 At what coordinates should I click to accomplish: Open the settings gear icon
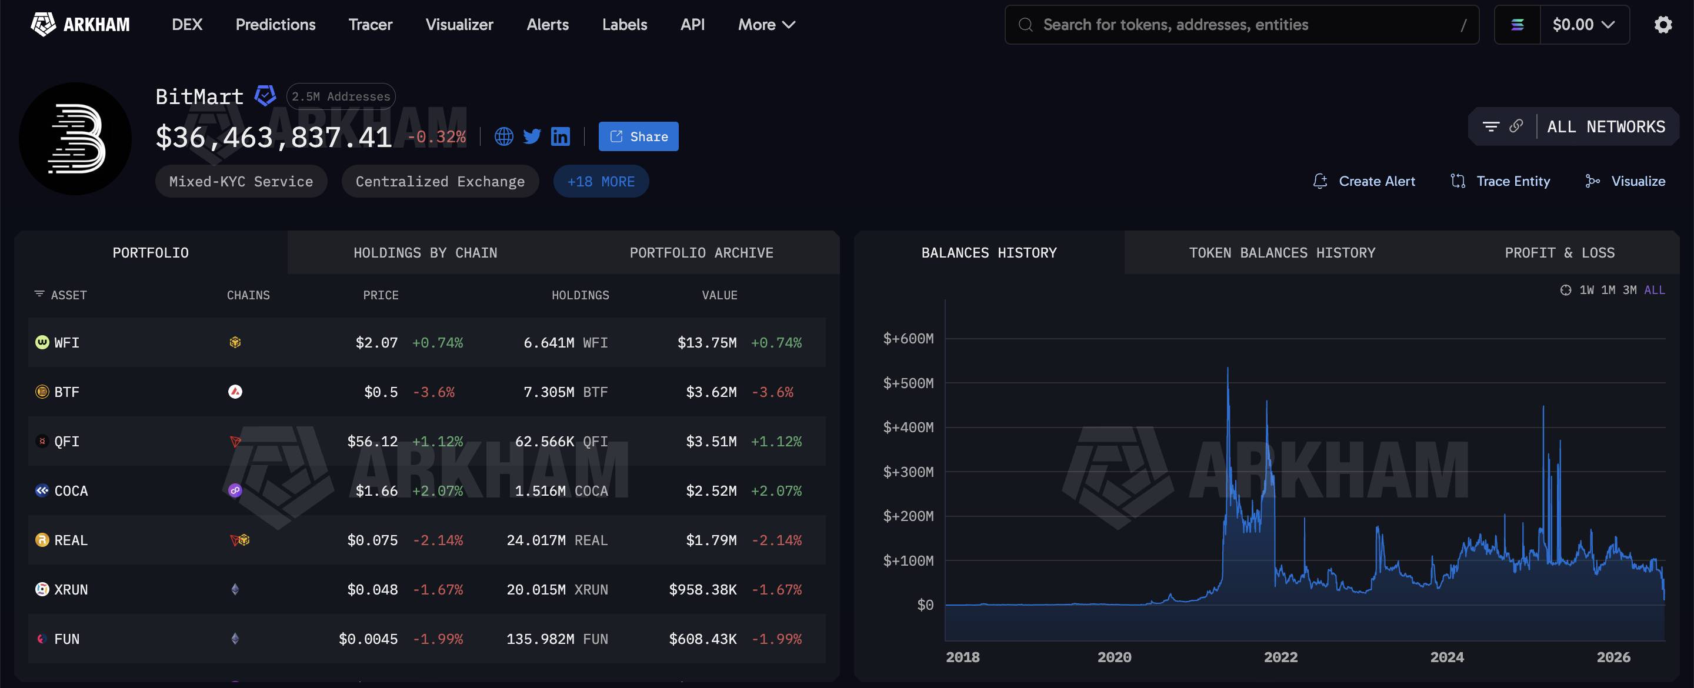tap(1663, 25)
